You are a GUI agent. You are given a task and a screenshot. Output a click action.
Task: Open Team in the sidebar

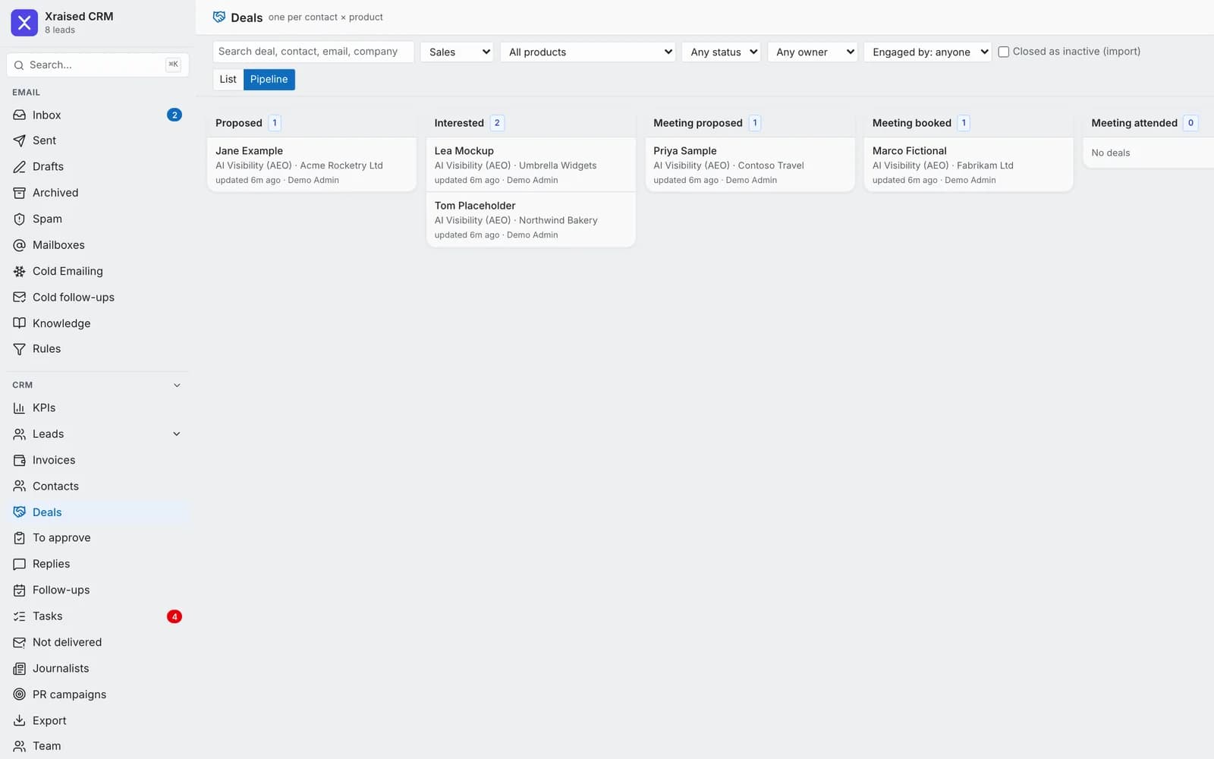[x=97, y=746]
